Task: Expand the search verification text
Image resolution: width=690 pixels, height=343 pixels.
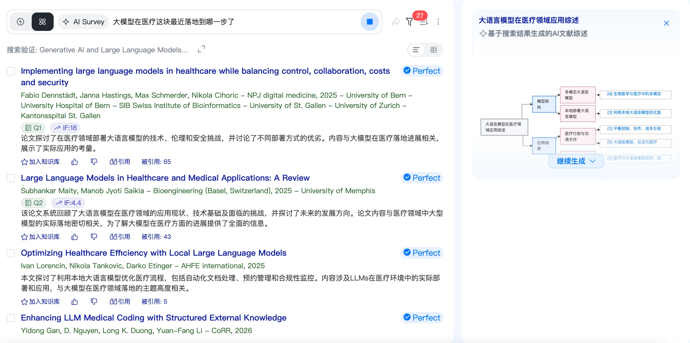Action: coord(201,49)
